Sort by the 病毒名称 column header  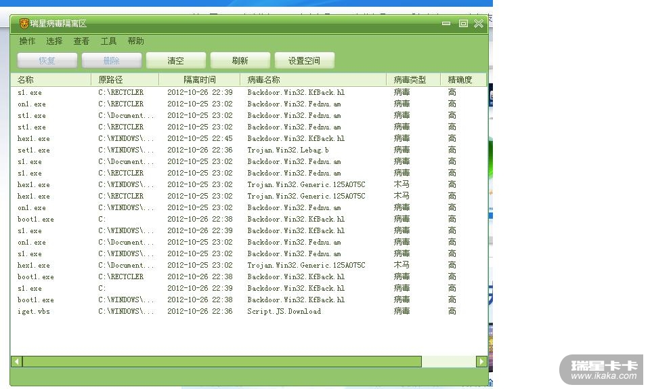point(313,79)
